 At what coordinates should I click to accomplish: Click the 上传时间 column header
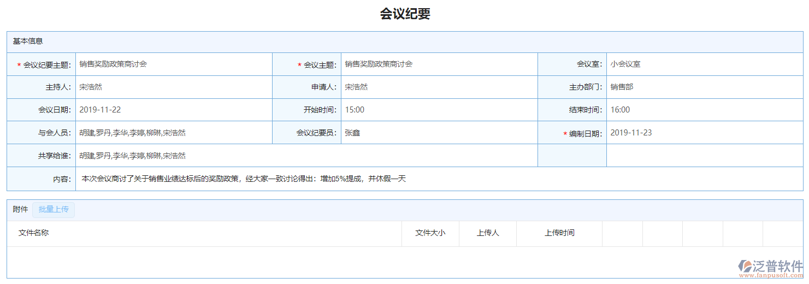(x=559, y=233)
